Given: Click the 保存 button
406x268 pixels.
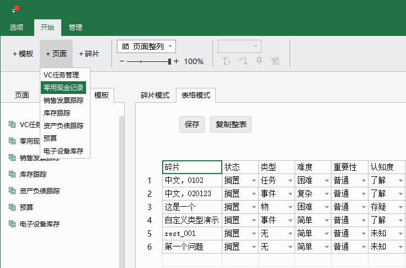Looking at the screenshot, I should [x=192, y=124].
